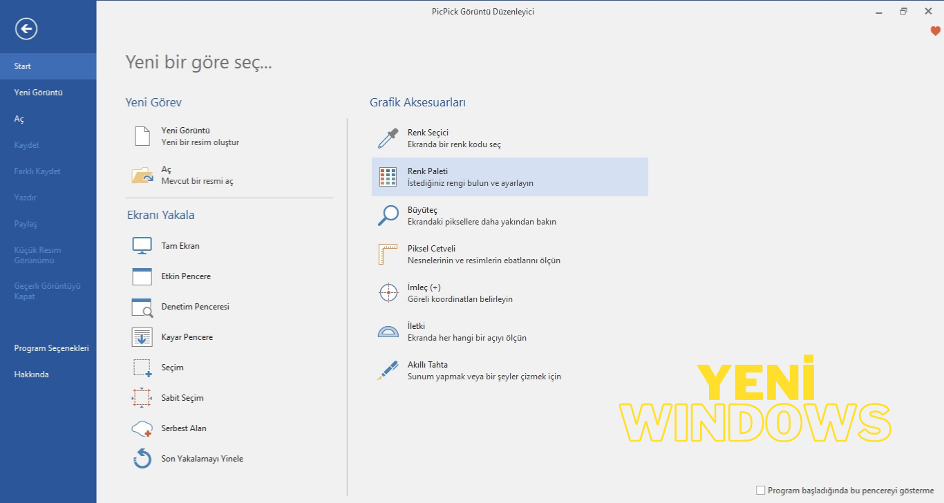Click 'Göreli koordinatları belirleyin' text
Screen dimensions: 944x503
[x=460, y=300]
